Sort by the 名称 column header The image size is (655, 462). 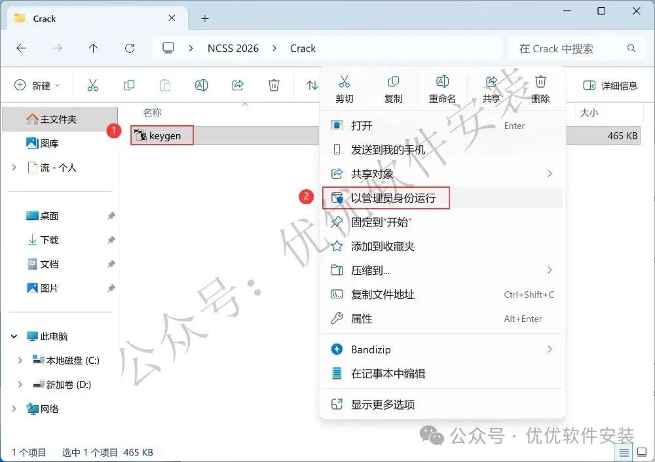tap(152, 113)
